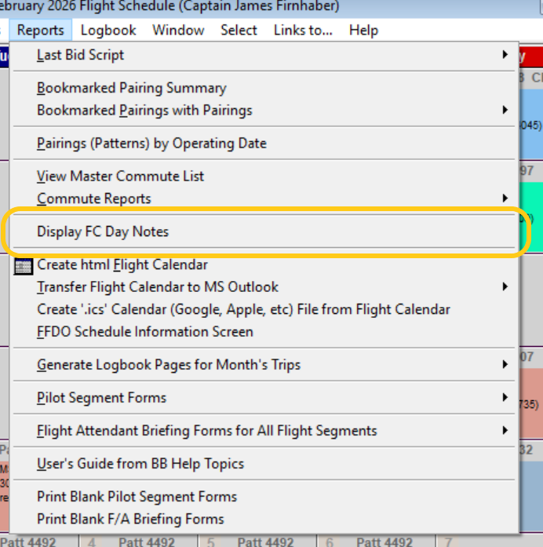The height and width of the screenshot is (547, 543).
Task: Expand Generate Logbook Pages for Month's Trips
Action: click(505, 364)
